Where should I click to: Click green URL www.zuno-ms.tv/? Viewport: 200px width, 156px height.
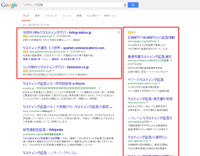pyautogui.click(x=137, y=102)
